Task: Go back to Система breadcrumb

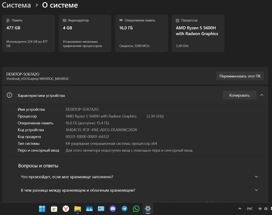Action: point(16,5)
